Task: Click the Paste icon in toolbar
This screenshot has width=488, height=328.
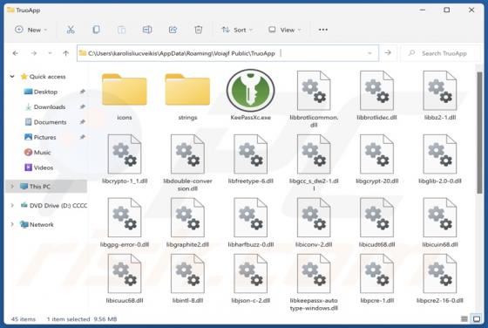Action: (121, 30)
